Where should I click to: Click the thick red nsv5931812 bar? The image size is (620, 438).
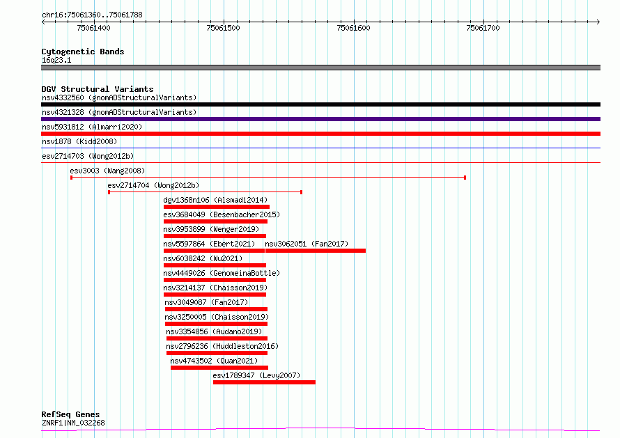[320, 134]
